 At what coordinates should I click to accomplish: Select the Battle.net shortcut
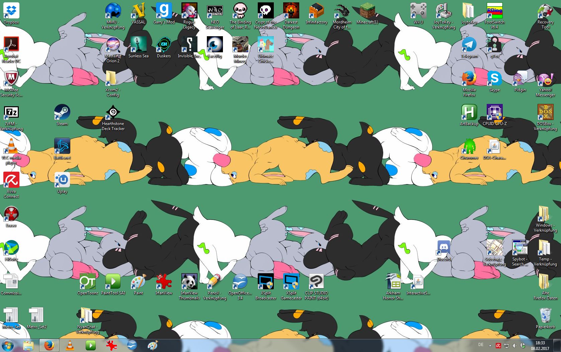tap(62, 149)
